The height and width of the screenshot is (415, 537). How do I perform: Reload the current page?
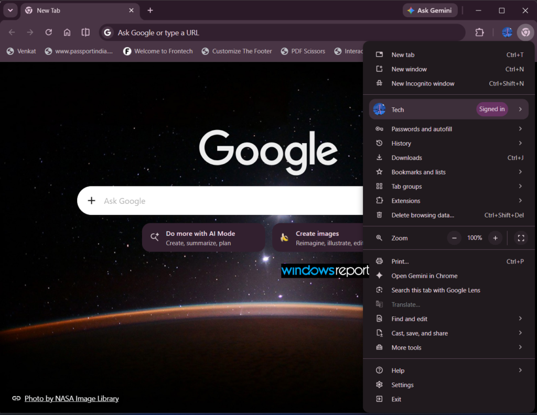(x=49, y=32)
